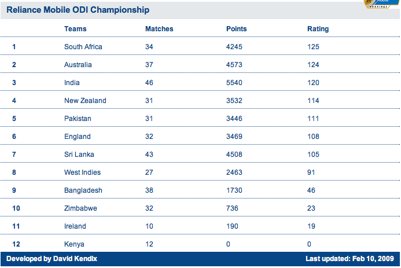Image resolution: width=401 pixels, height=268 pixels.
Task: Click the Matches column header
Action: pos(159,28)
